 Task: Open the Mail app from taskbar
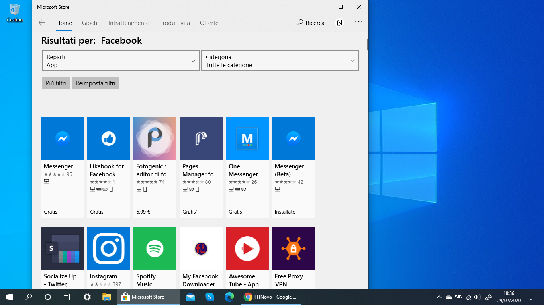(x=190, y=297)
